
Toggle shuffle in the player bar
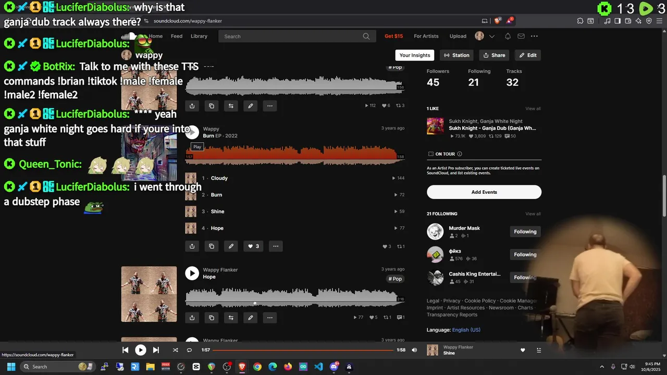[175, 350]
